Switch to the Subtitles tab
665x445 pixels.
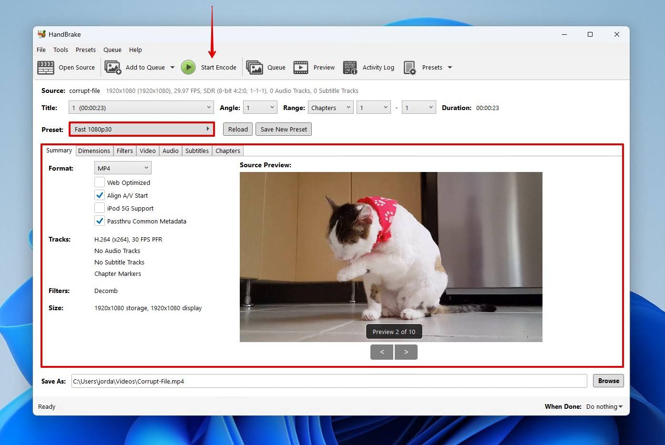[x=197, y=151]
